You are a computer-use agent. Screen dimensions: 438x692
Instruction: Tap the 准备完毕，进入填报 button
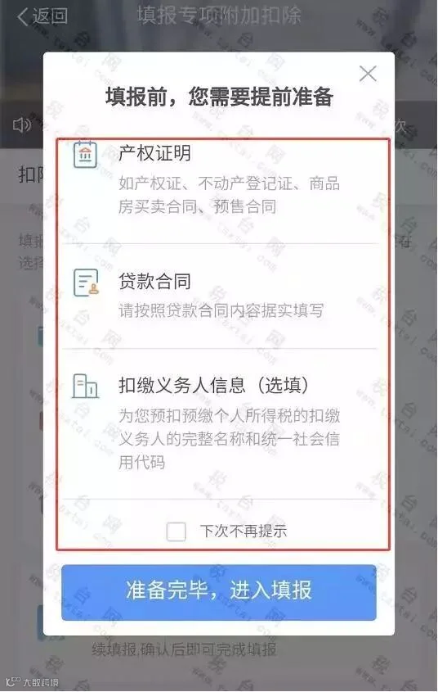pyautogui.click(x=219, y=592)
